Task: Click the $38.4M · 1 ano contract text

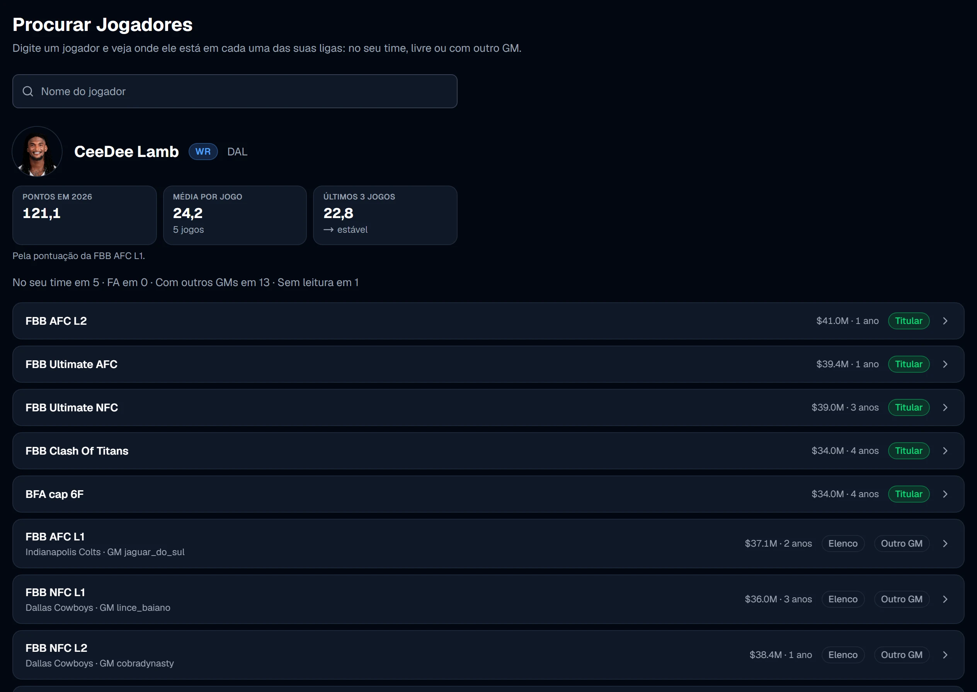Action: click(781, 655)
